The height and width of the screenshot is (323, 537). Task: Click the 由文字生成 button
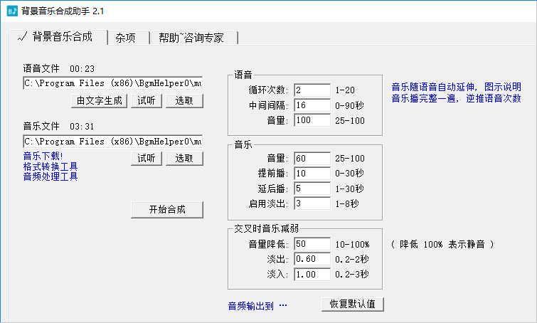99,100
